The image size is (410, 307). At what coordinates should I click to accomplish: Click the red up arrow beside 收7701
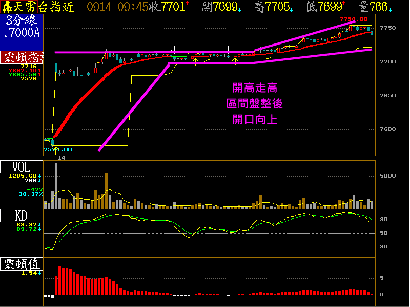tap(186, 4)
